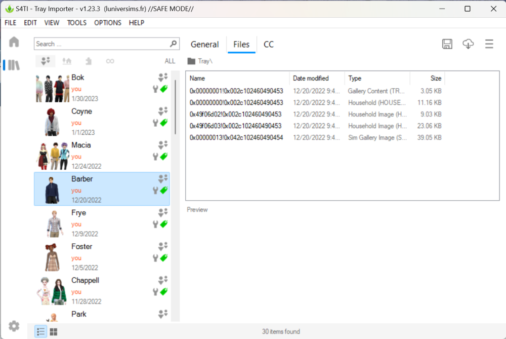Click the Tray folder icon
The width and height of the screenshot is (506, 339).
tap(191, 61)
